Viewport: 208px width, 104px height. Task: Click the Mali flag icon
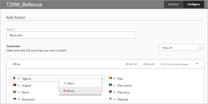[110, 78]
